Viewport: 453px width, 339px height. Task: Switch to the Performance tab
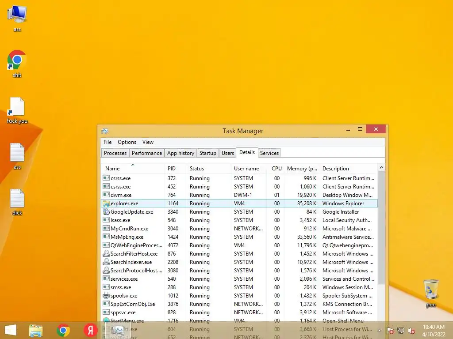click(147, 153)
